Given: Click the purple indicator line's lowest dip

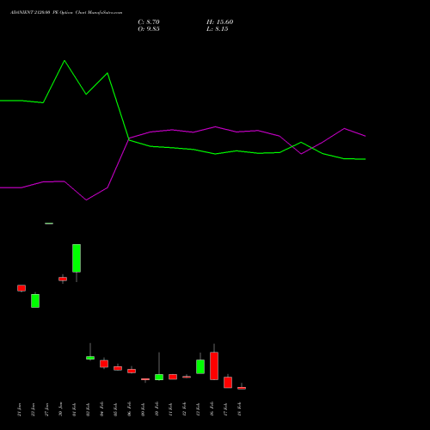Looking at the screenshot, I should click(86, 200).
